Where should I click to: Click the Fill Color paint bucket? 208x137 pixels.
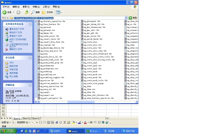pyautogui.click(x=73, y=122)
